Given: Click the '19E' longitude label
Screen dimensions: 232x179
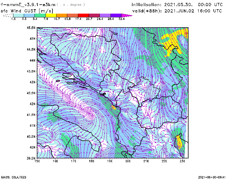Looking at the screenshot, I should (110, 161).
